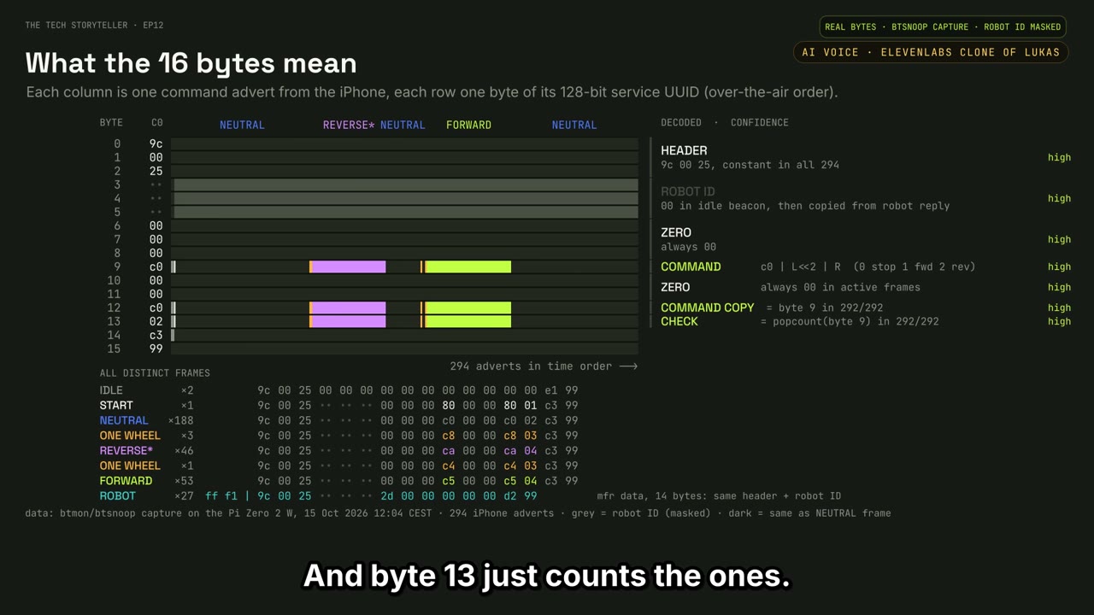Click the green COMMAND decoded label
The image size is (1094, 615).
[691, 266]
